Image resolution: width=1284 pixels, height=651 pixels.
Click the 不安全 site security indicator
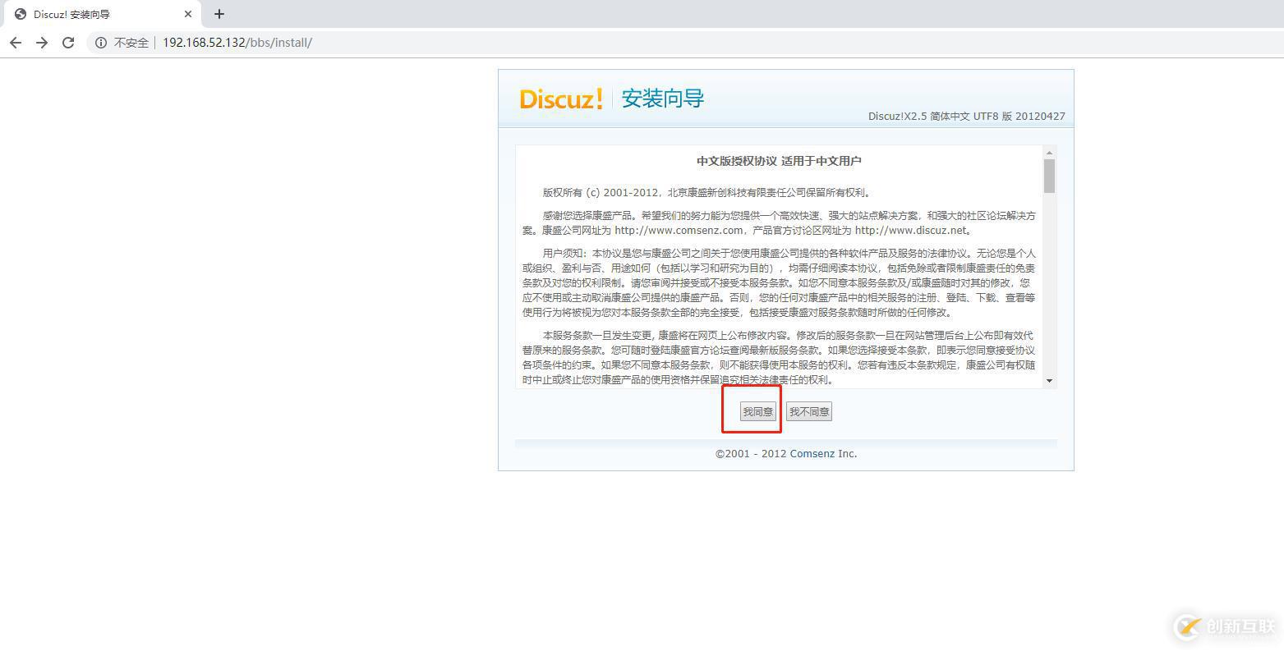click(x=132, y=42)
